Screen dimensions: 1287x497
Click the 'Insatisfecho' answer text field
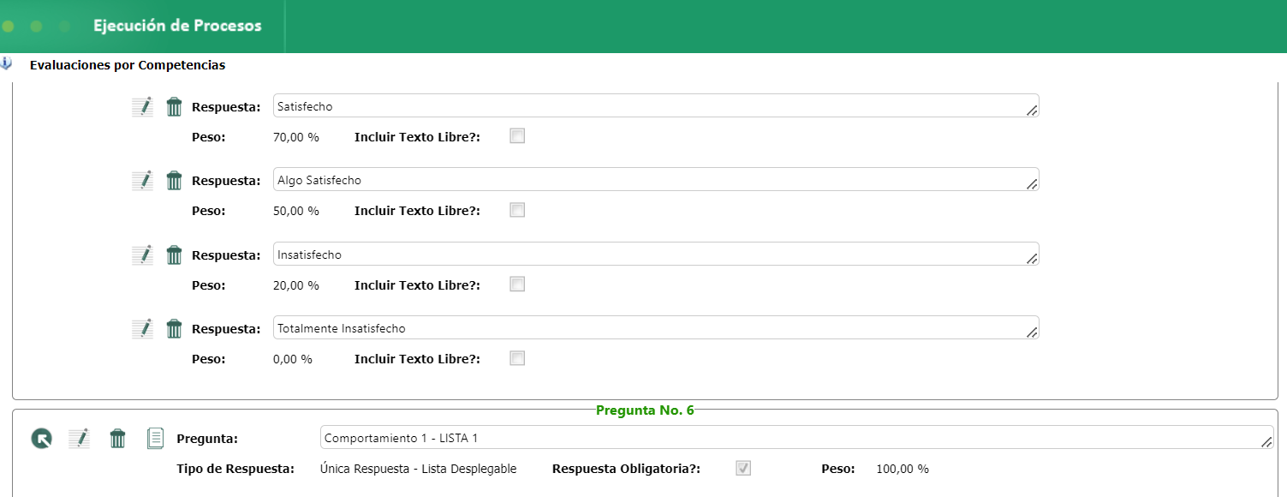point(651,254)
